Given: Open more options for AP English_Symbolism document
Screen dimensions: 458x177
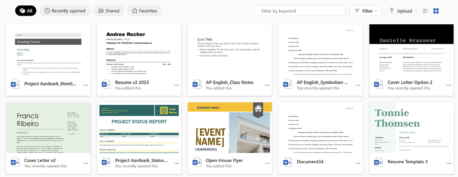Looking at the screenshot, I should [358, 85].
